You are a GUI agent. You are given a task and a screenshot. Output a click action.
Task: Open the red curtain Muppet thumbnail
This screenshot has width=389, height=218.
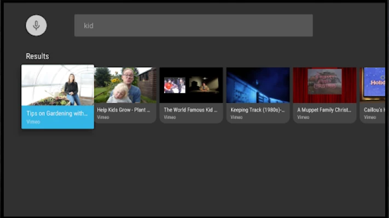tap(324, 85)
